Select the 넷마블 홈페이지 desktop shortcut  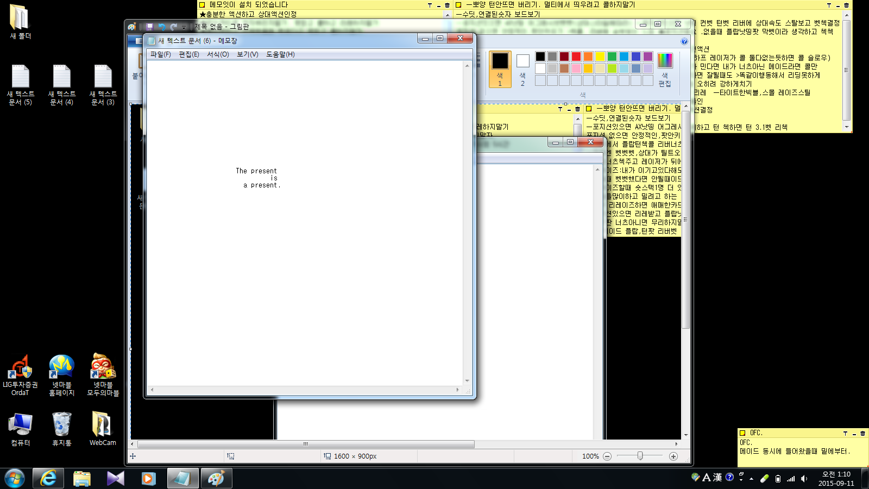click(62, 375)
